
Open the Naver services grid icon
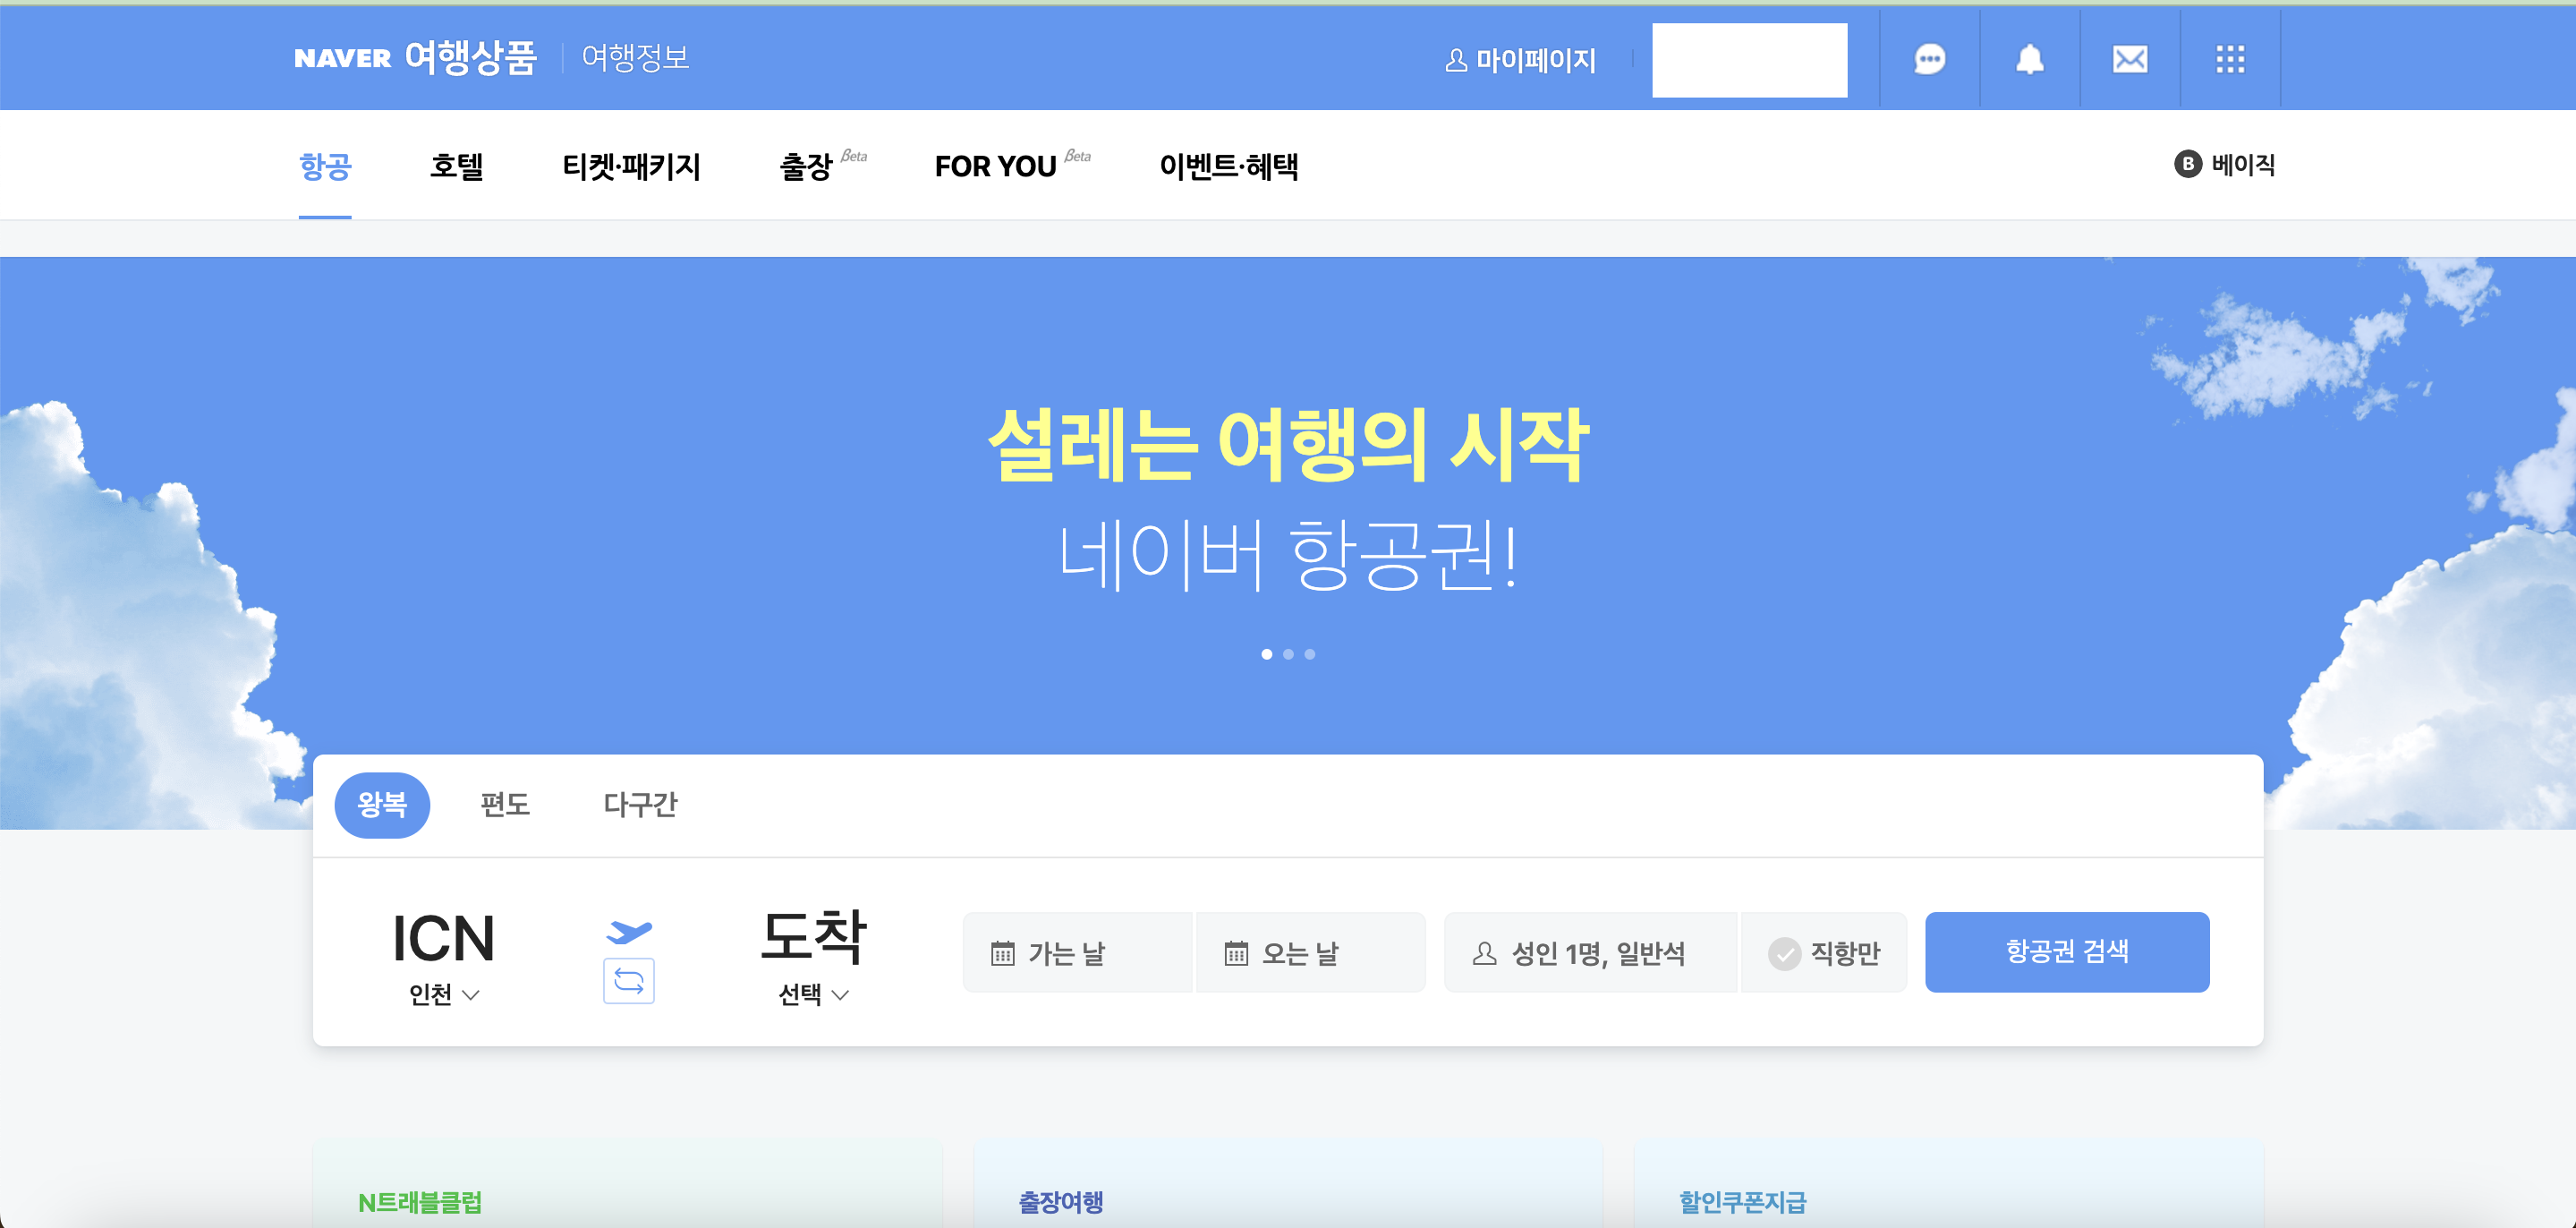(2230, 59)
